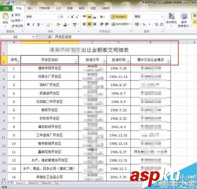This screenshot has height=189, width=197.
Task: Align text left
Action: point(84,24)
